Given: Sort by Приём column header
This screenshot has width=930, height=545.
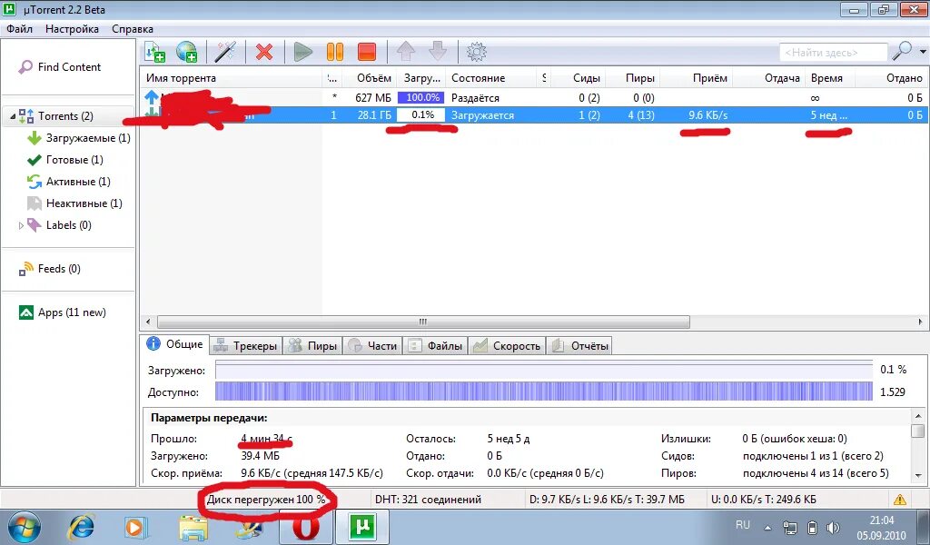Looking at the screenshot, I should 709,78.
